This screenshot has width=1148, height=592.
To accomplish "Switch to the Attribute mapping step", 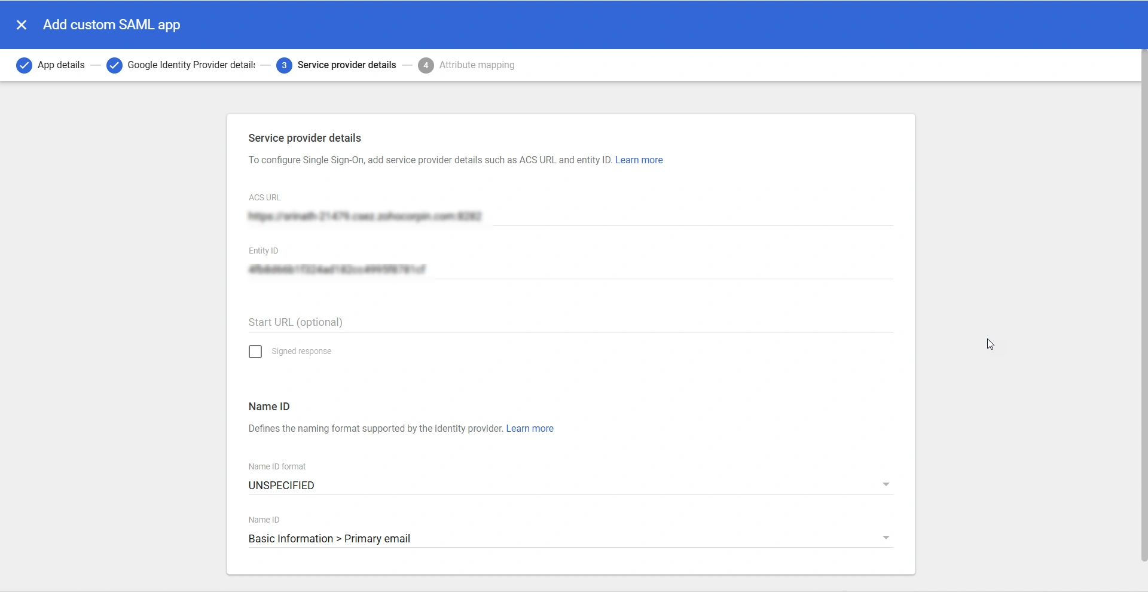I will (477, 65).
